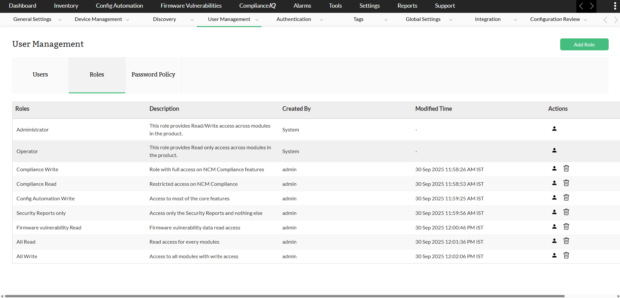Expand the Device Management dropdown chevron
The width and height of the screenshot is (620, 298).
[127, 20]
